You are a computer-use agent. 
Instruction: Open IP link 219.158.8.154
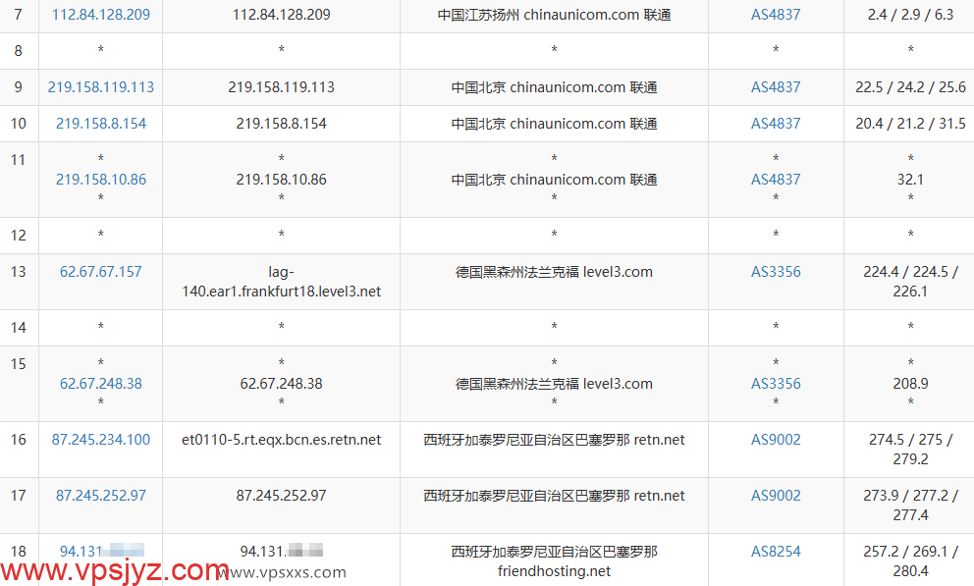[100, 124]
